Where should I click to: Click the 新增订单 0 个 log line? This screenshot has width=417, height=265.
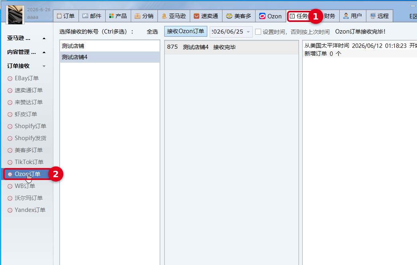[x=323, y=53]
